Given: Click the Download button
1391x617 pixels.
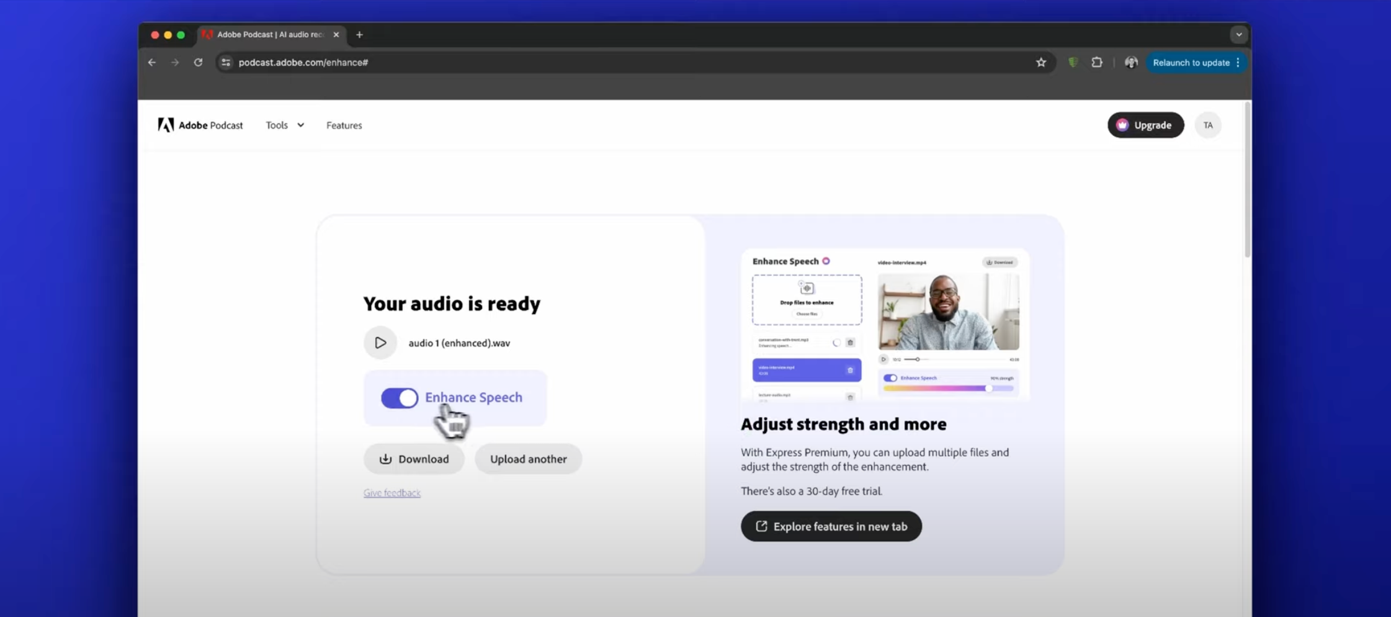Looking at the screenshot, I should pos(414,459).
